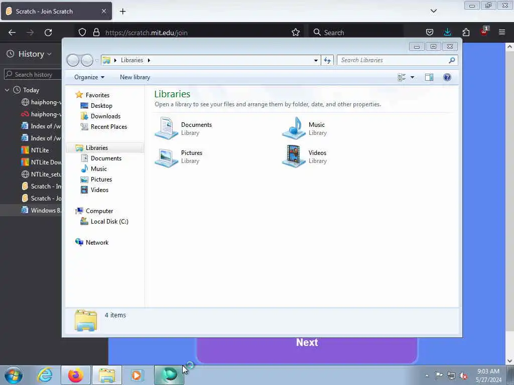Open the Videos library icon
Image resolution: width=514 pixels, height=385 pixels.
[x=294, y=156]
